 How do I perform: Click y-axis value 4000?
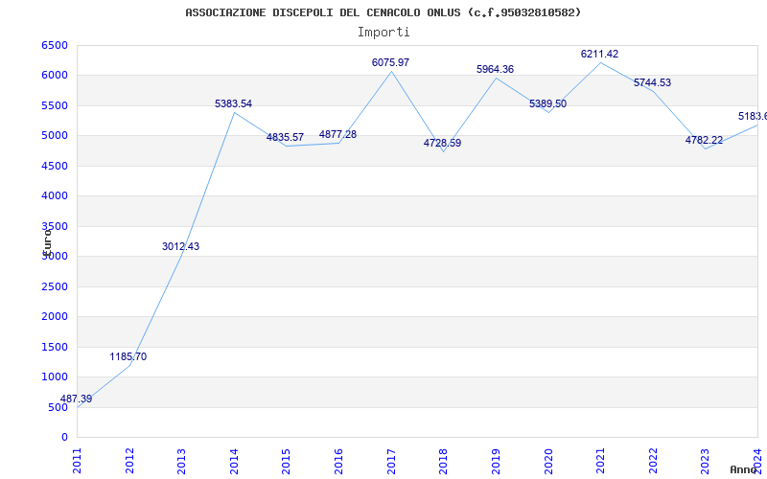coord(55,195)
